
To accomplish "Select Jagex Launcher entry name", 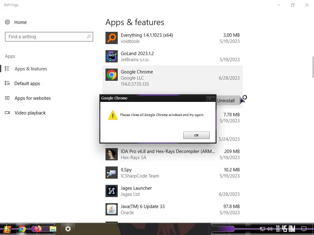I will point(136,188).
